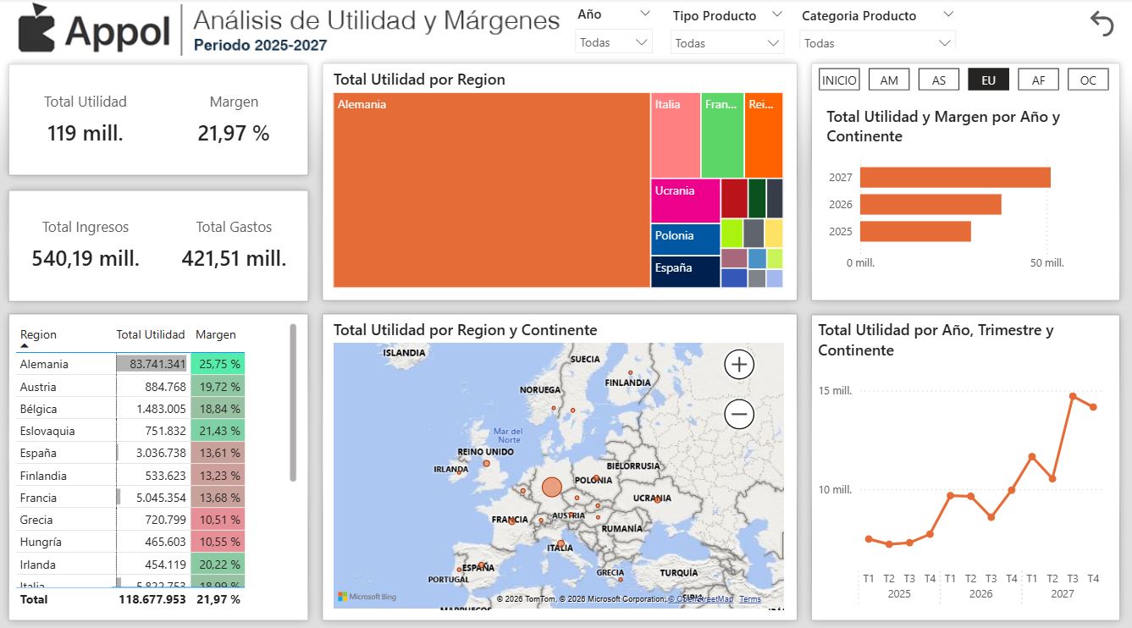Open the Tipo Producto dropdown
Image resolution: width=1132 pixels, height=628 pixels.
click(727, 43)
